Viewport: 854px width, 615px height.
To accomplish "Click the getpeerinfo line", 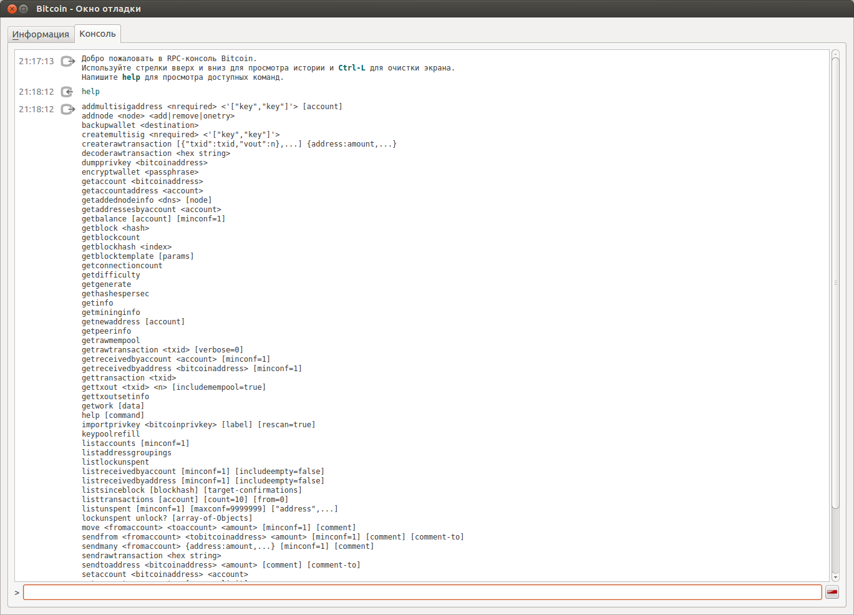I will pyautogui.click(x=107, y=331).
